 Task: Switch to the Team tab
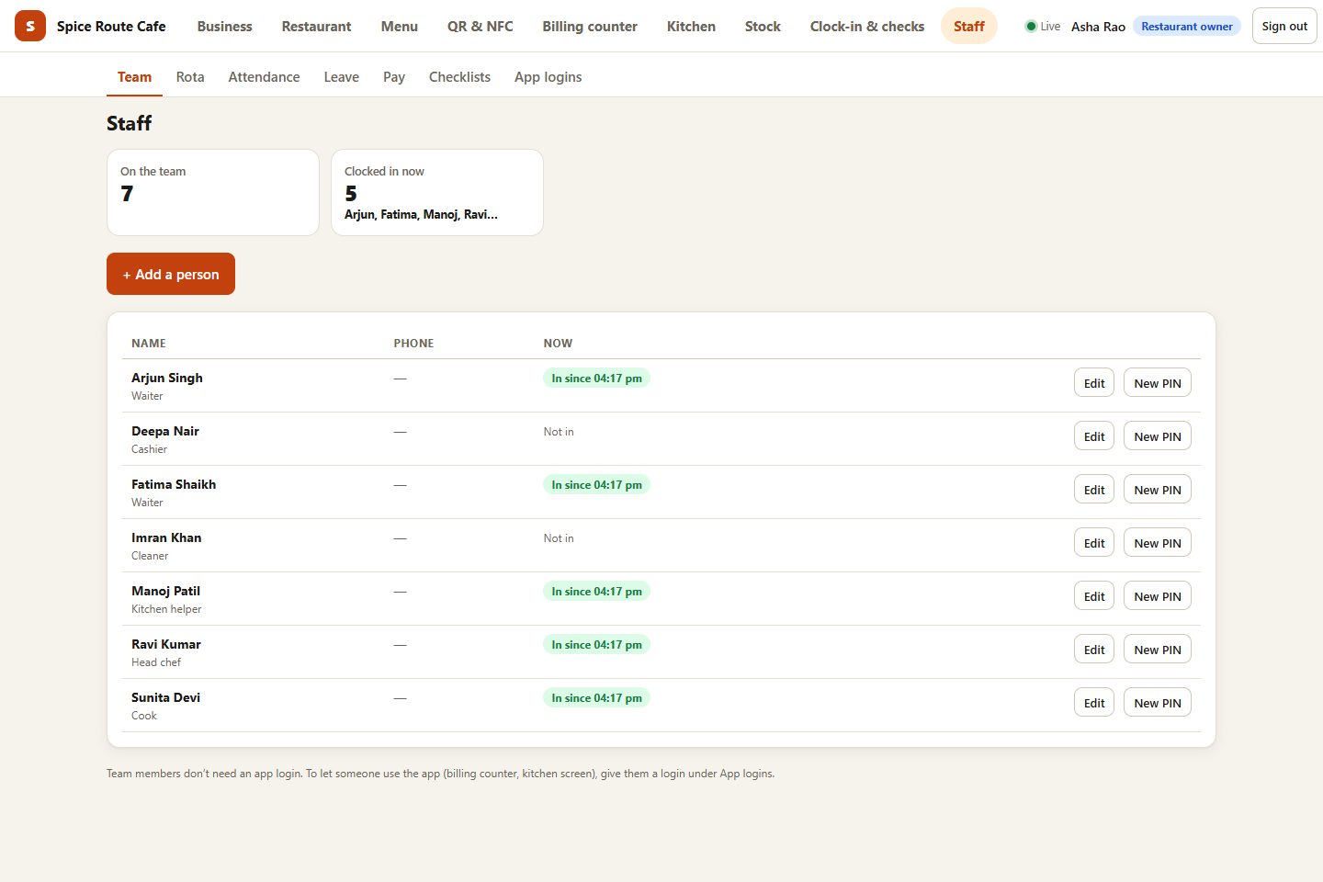coord(134,77)
